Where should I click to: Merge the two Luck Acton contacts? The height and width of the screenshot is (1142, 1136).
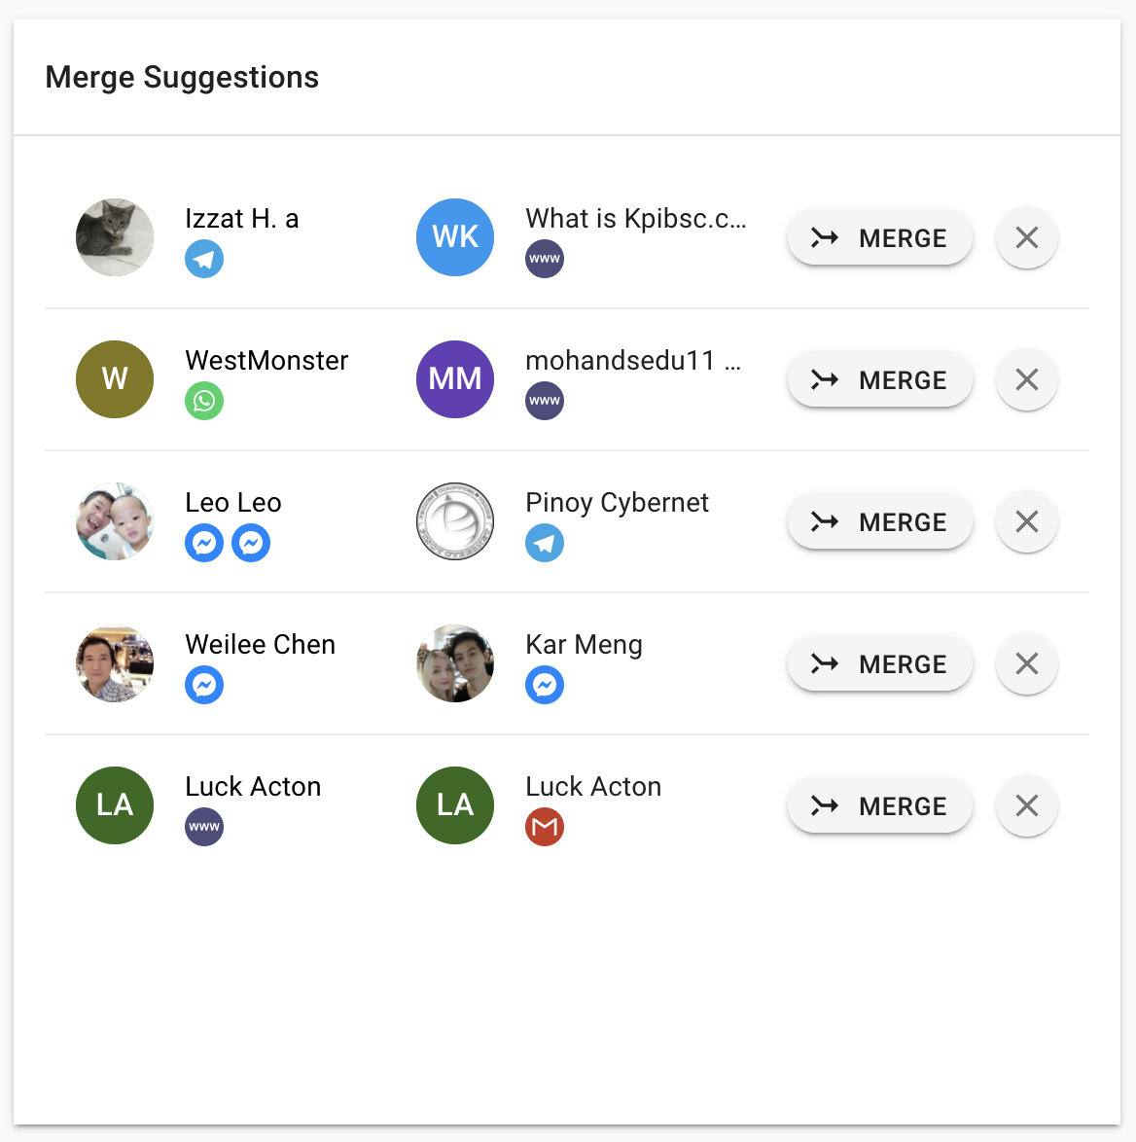point(879,805)
